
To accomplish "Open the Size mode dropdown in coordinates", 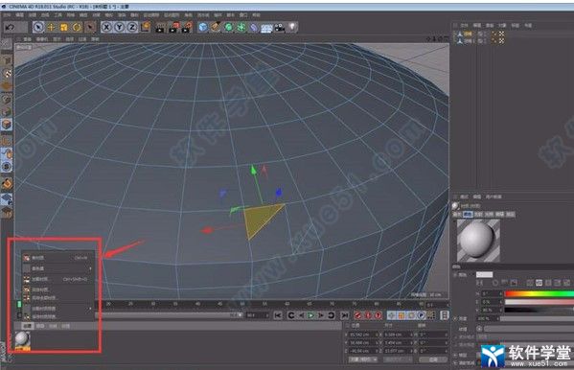I will coord(398,359).
